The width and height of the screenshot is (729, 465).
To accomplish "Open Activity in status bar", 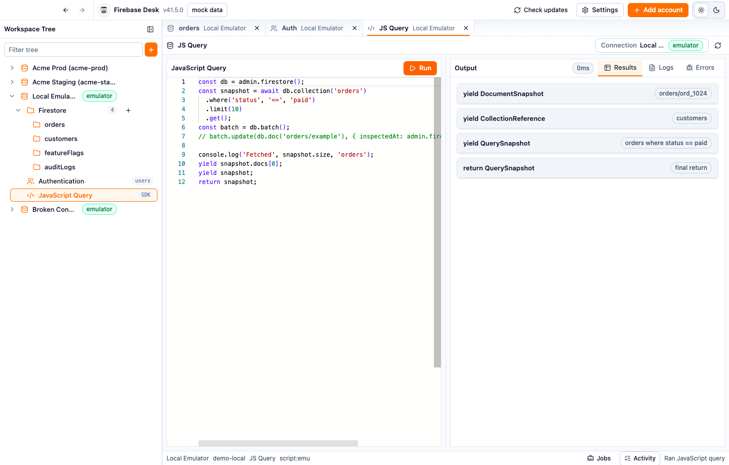I will point(640,458).
